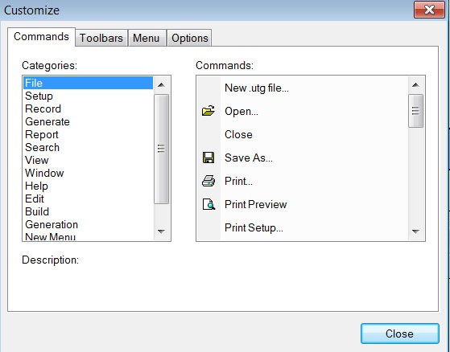Go to the Options tab
450x352 pixels.
[x=190, y=38]
